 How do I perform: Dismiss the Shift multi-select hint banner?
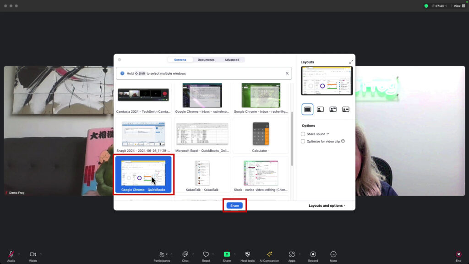click(287, 73)
